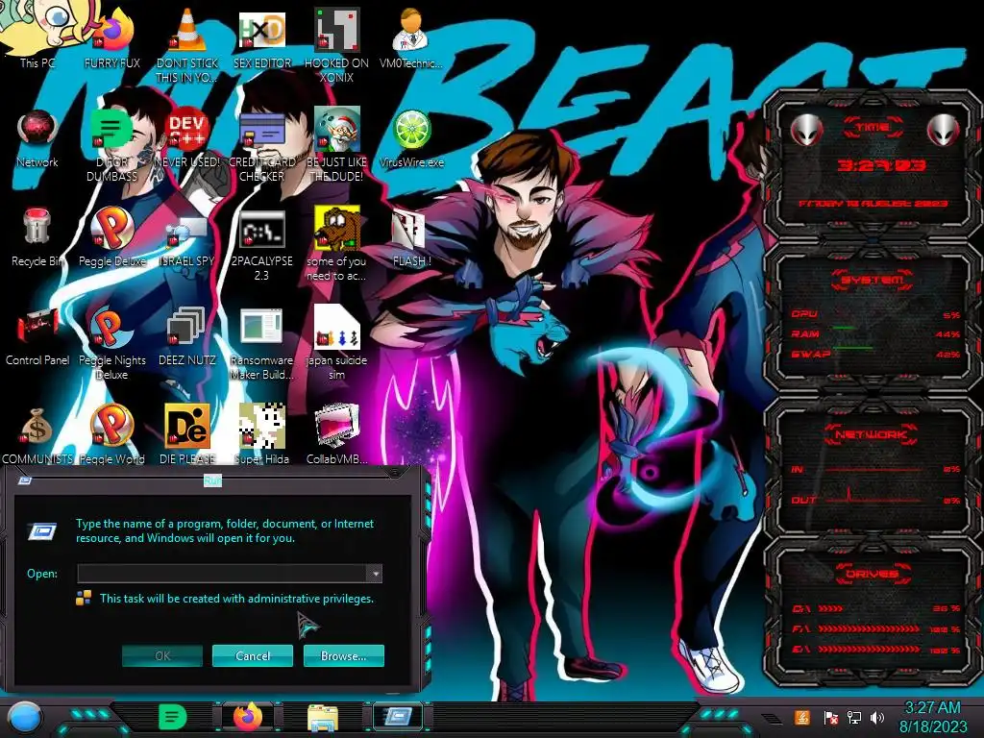The image size is (984, 738).
Task: Expand the Open field dropdown arrow
Action: click(374, 574)
